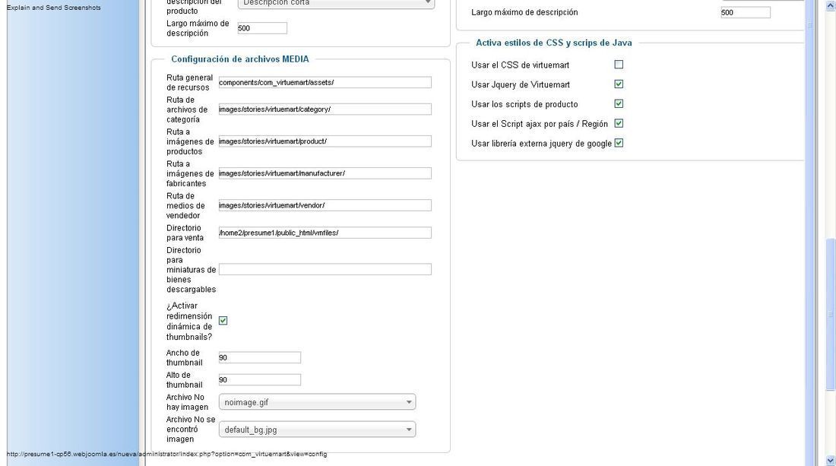
Task: Click the down arrow of vertical scrollbar
Action: 831,460
